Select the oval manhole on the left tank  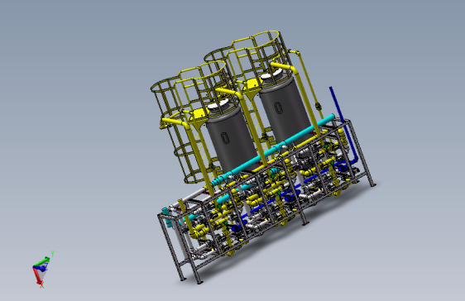pyautogui.click(x=225, y=138)
